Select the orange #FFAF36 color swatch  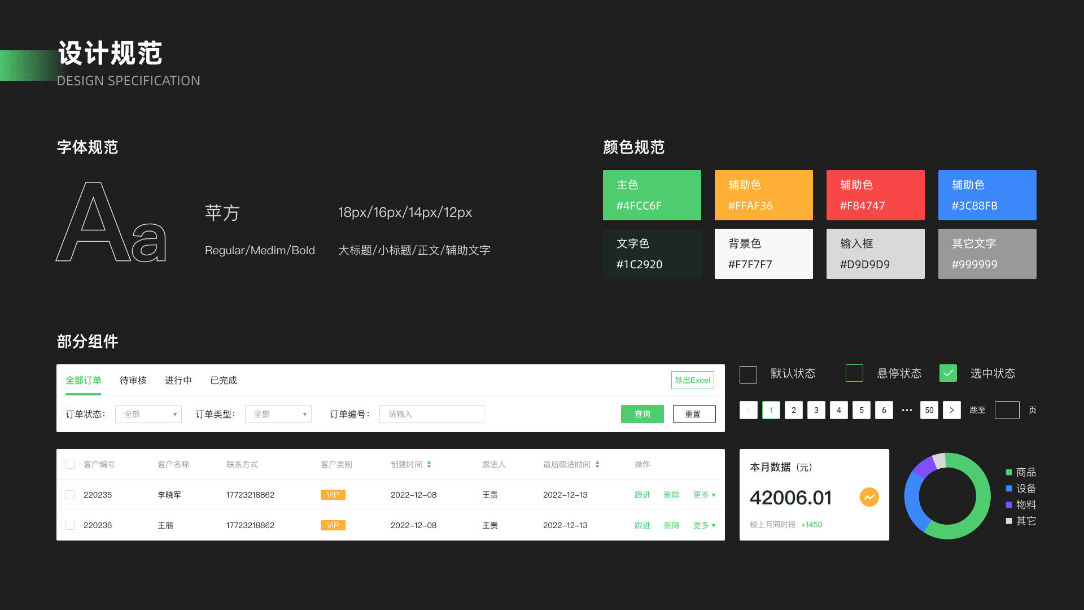[x=763, y=195]
